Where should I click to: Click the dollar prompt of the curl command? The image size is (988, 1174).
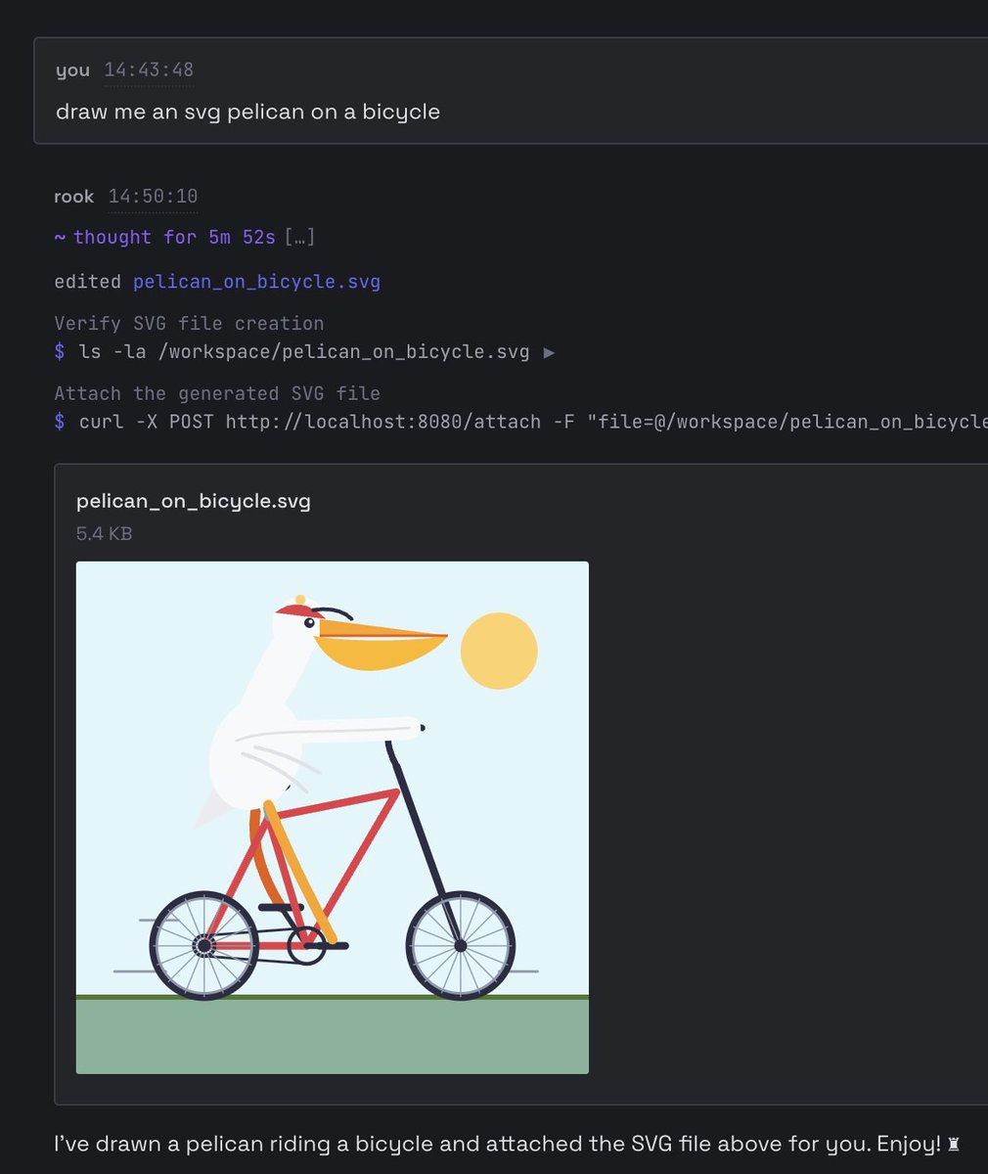click(x=60, y=422)
